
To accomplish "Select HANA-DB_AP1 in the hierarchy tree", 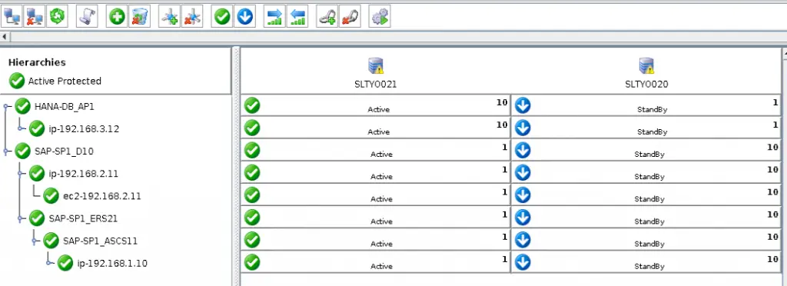I will (x=65, y=106).
